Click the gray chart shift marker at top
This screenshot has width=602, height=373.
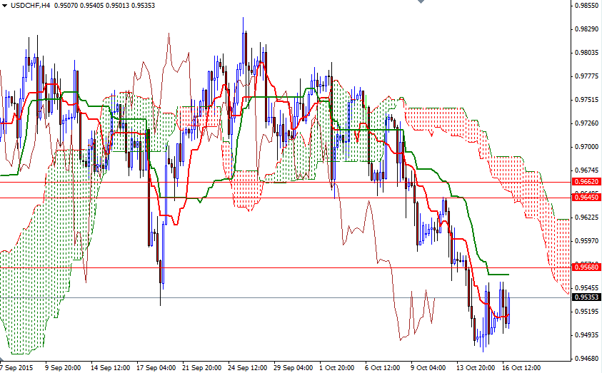click(421, 3)
